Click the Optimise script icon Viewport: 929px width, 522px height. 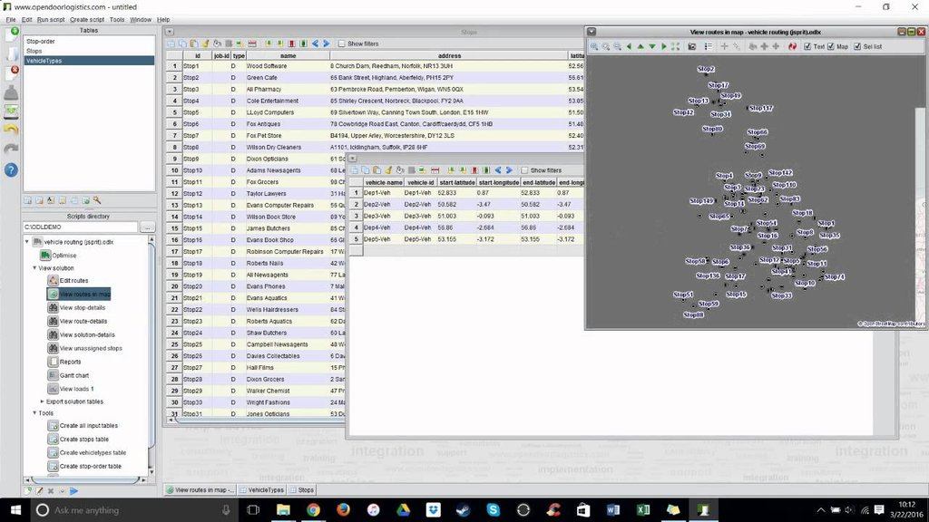coord(44,256)
